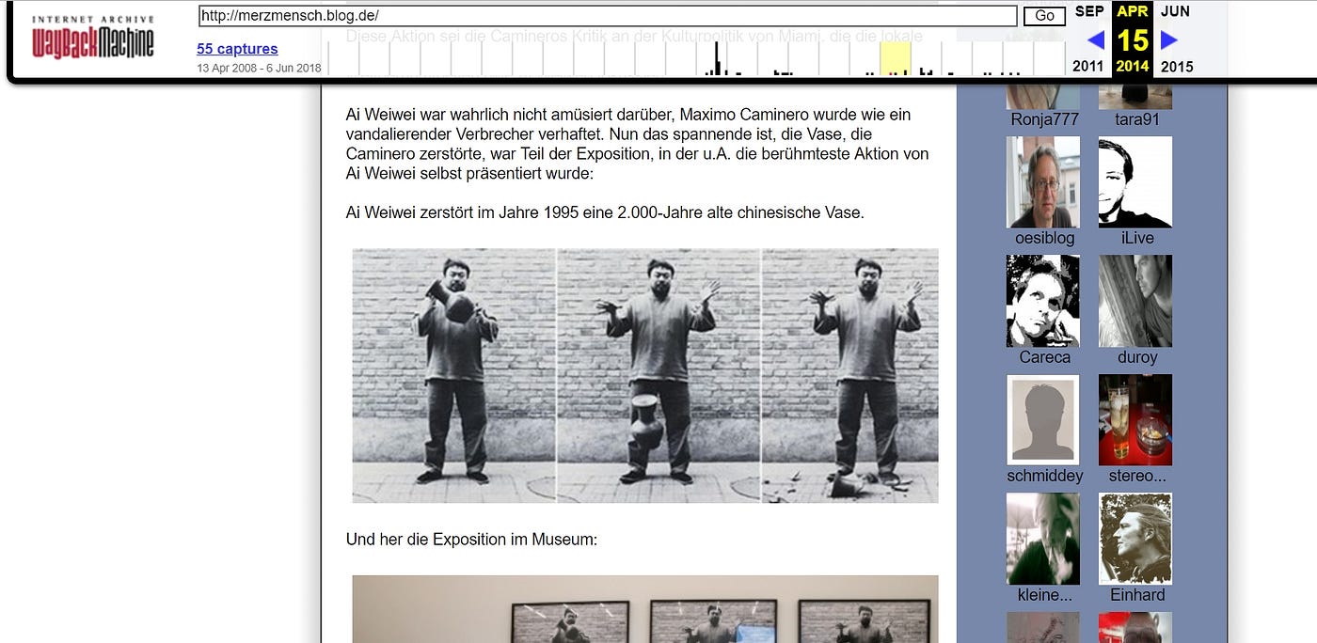Click duroy avatar image

click(1135, 301)
